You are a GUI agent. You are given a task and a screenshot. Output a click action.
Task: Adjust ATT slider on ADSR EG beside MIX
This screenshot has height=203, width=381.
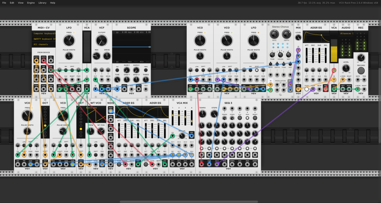click(307, 55)
